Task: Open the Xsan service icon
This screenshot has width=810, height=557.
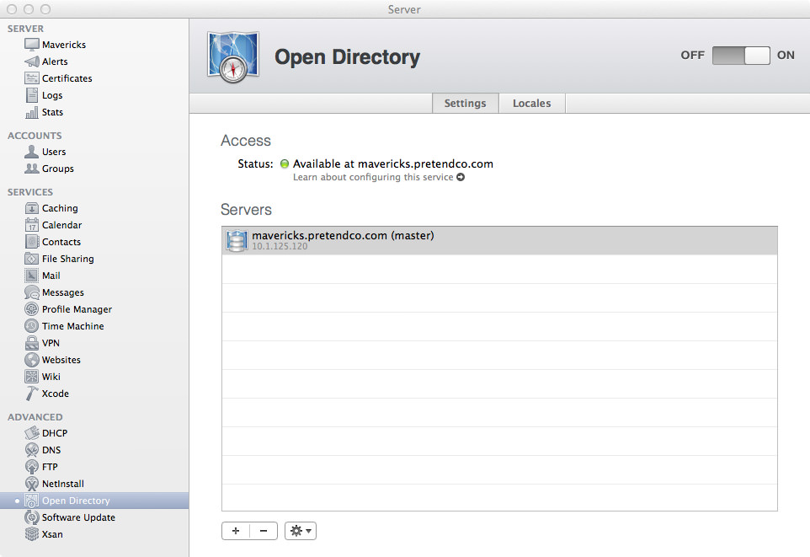Action: pyautogui.click(x=31, y=533)
